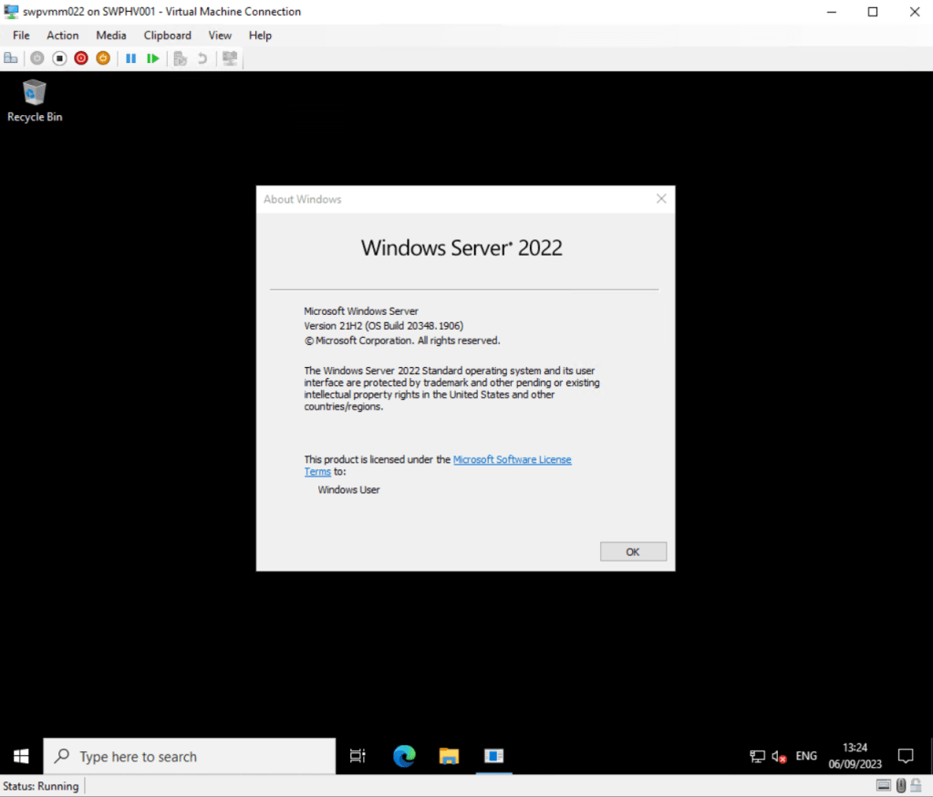Open the Clipboard menu
Viewport: 933px width, 797px height.
(167, 36)
